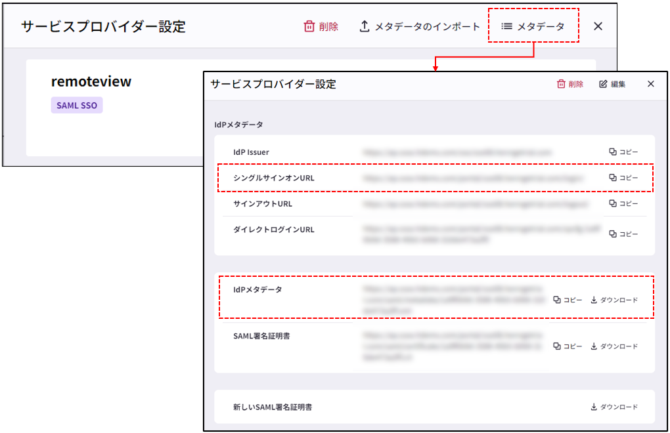
Task: Click the 編集 pencil icon button
Action: (x=612, y=84)
